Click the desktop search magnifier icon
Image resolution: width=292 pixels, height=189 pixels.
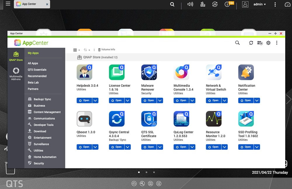[172, 4]
